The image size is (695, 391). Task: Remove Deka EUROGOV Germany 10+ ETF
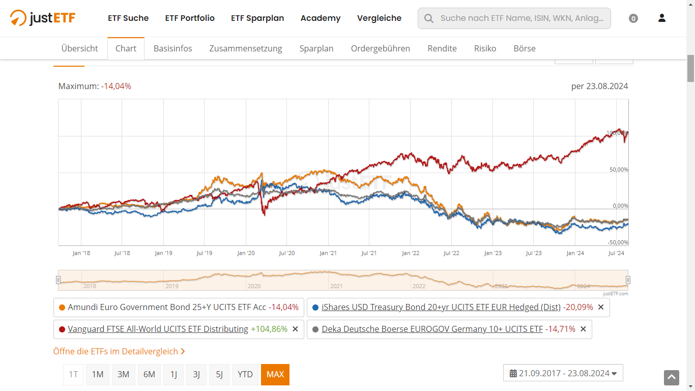tap(583, 329)
